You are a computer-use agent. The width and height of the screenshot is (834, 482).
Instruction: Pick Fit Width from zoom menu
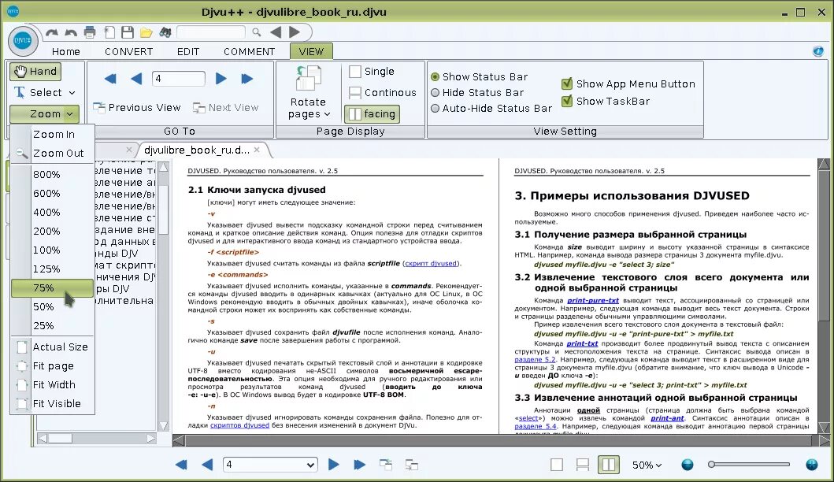pyautogui.click(x=52, y=384)
